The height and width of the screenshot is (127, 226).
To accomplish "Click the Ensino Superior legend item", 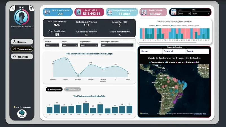I will click(x=194, y=25).
